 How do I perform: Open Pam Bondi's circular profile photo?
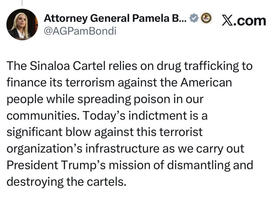click(22, 24)
